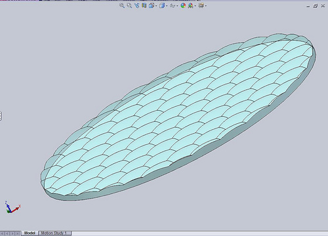Screen dimensions: 328x236
Task: Restore the document window
Action: [316, 6]
